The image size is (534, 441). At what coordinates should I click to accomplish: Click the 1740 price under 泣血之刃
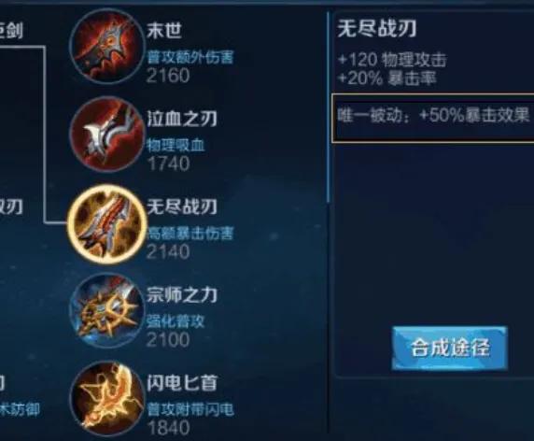pos(168,164)
